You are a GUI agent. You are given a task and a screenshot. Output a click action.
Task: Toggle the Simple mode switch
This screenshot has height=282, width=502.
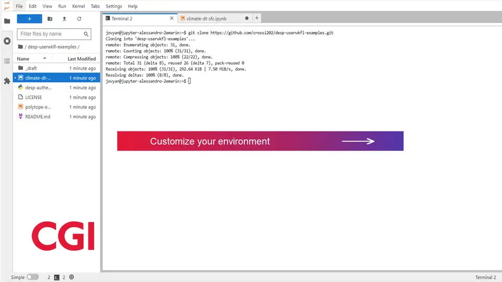click(32, 277)
